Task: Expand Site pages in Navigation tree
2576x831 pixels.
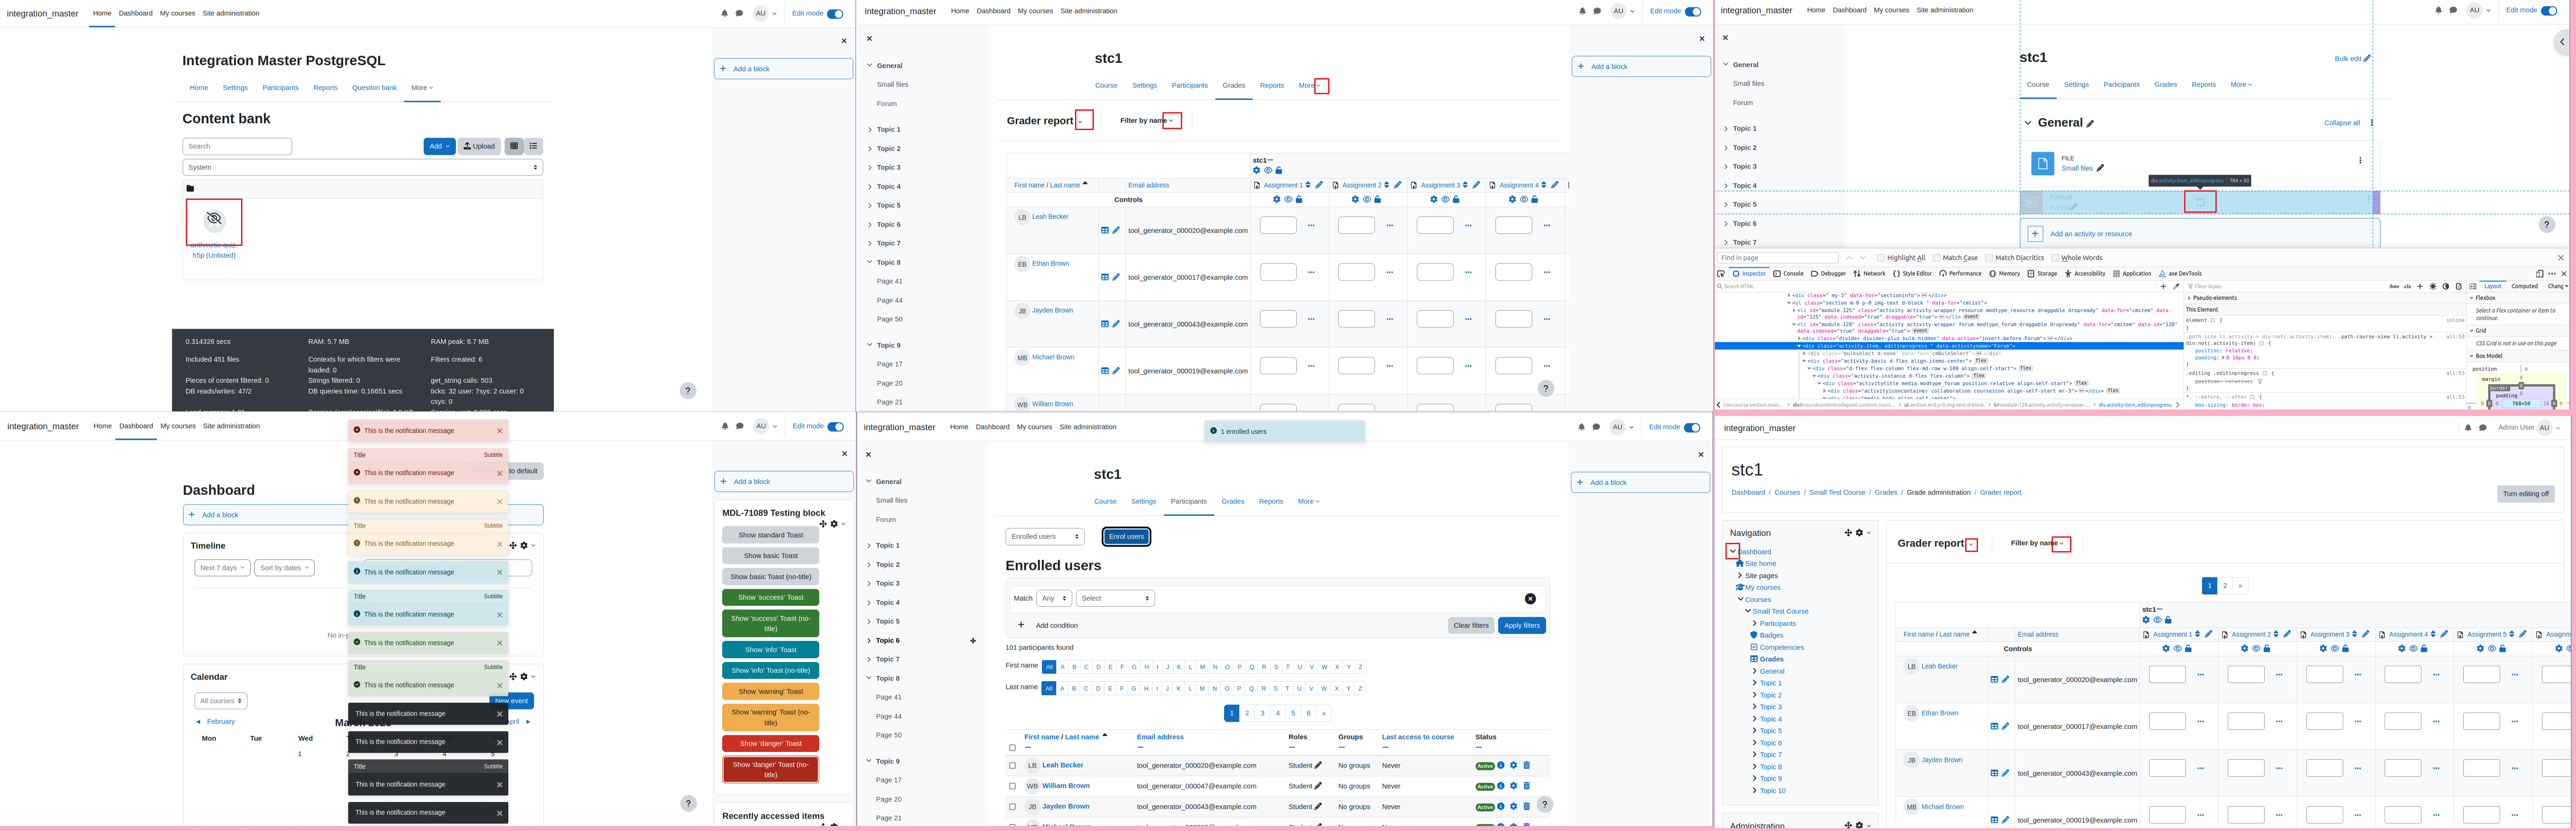Action: [x=1741, y=575]
